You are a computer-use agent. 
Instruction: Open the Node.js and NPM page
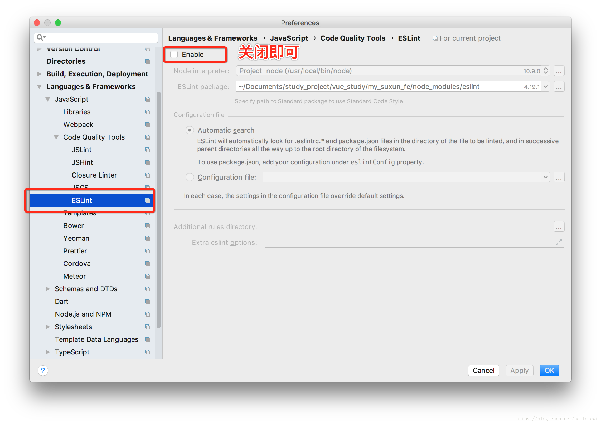[83, 314]
